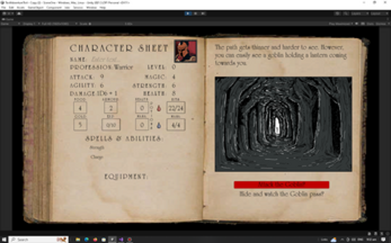Click the Windows taskbar Search box
This screenshot has height=243, width=391.
38,240
